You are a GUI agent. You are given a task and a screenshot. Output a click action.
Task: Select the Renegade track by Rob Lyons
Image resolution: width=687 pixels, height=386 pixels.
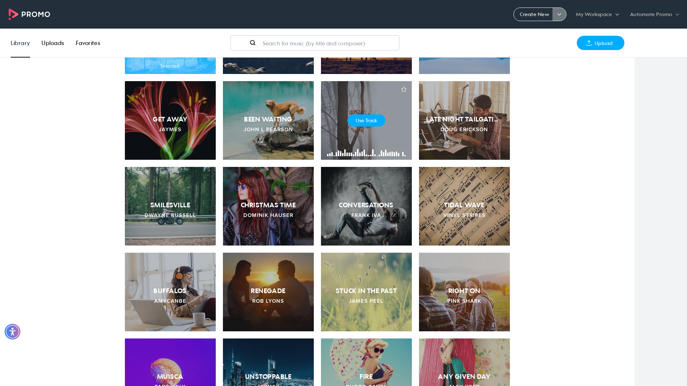[x=268, y=292]
